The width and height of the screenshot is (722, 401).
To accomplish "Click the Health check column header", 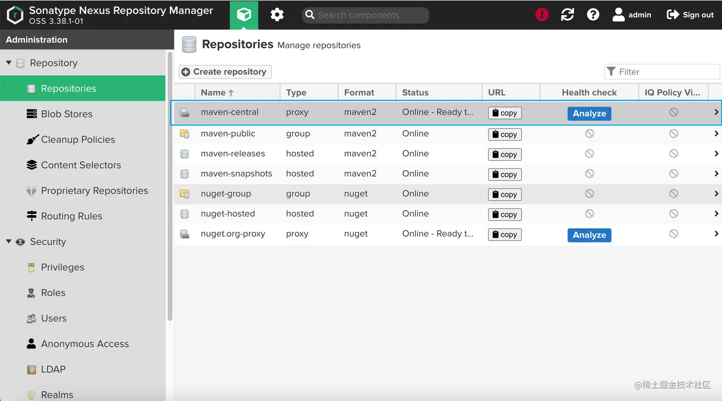I will (x=589, y=92).
